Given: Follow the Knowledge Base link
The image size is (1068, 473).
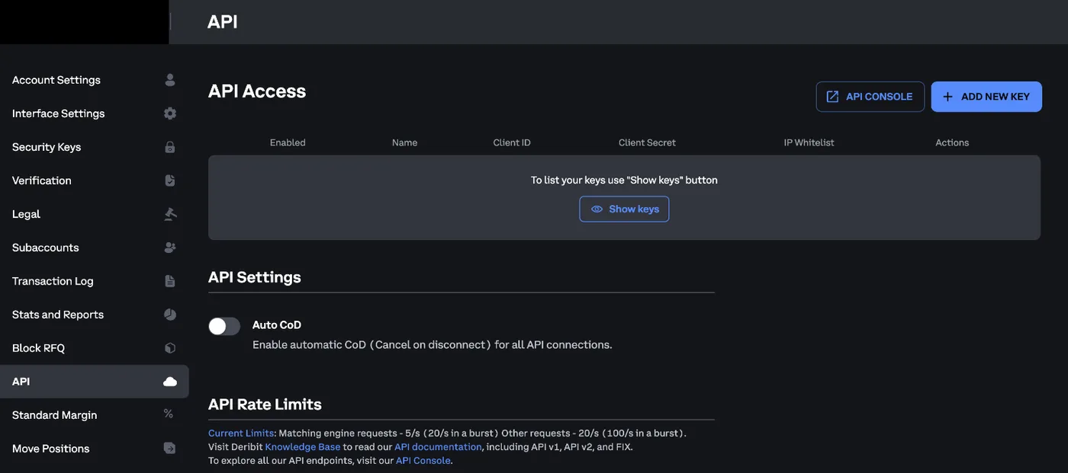Looking at the screenshot, I should (x=303, y=447).
